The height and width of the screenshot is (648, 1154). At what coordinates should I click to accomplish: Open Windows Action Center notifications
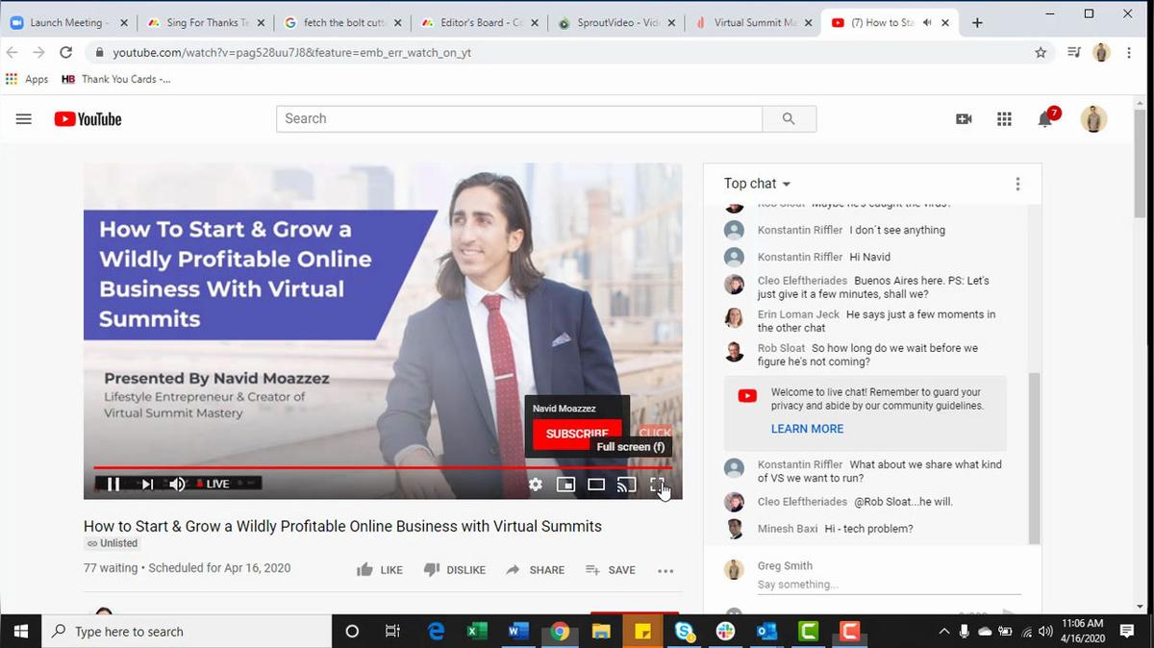(x=1127, y=632)
